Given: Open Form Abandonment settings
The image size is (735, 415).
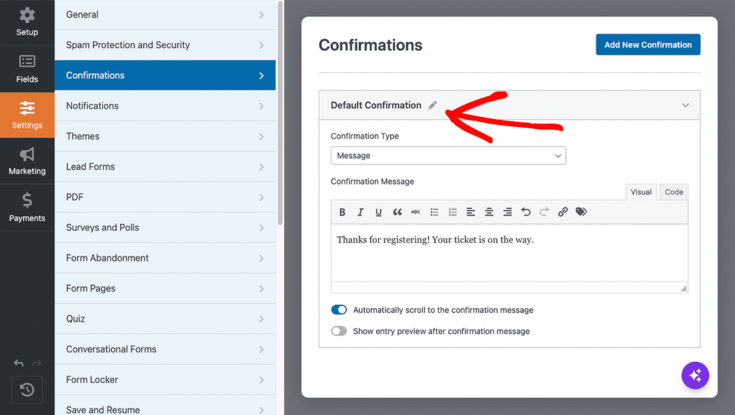Looking at the screenshot, I should click(x=165, y=258).
